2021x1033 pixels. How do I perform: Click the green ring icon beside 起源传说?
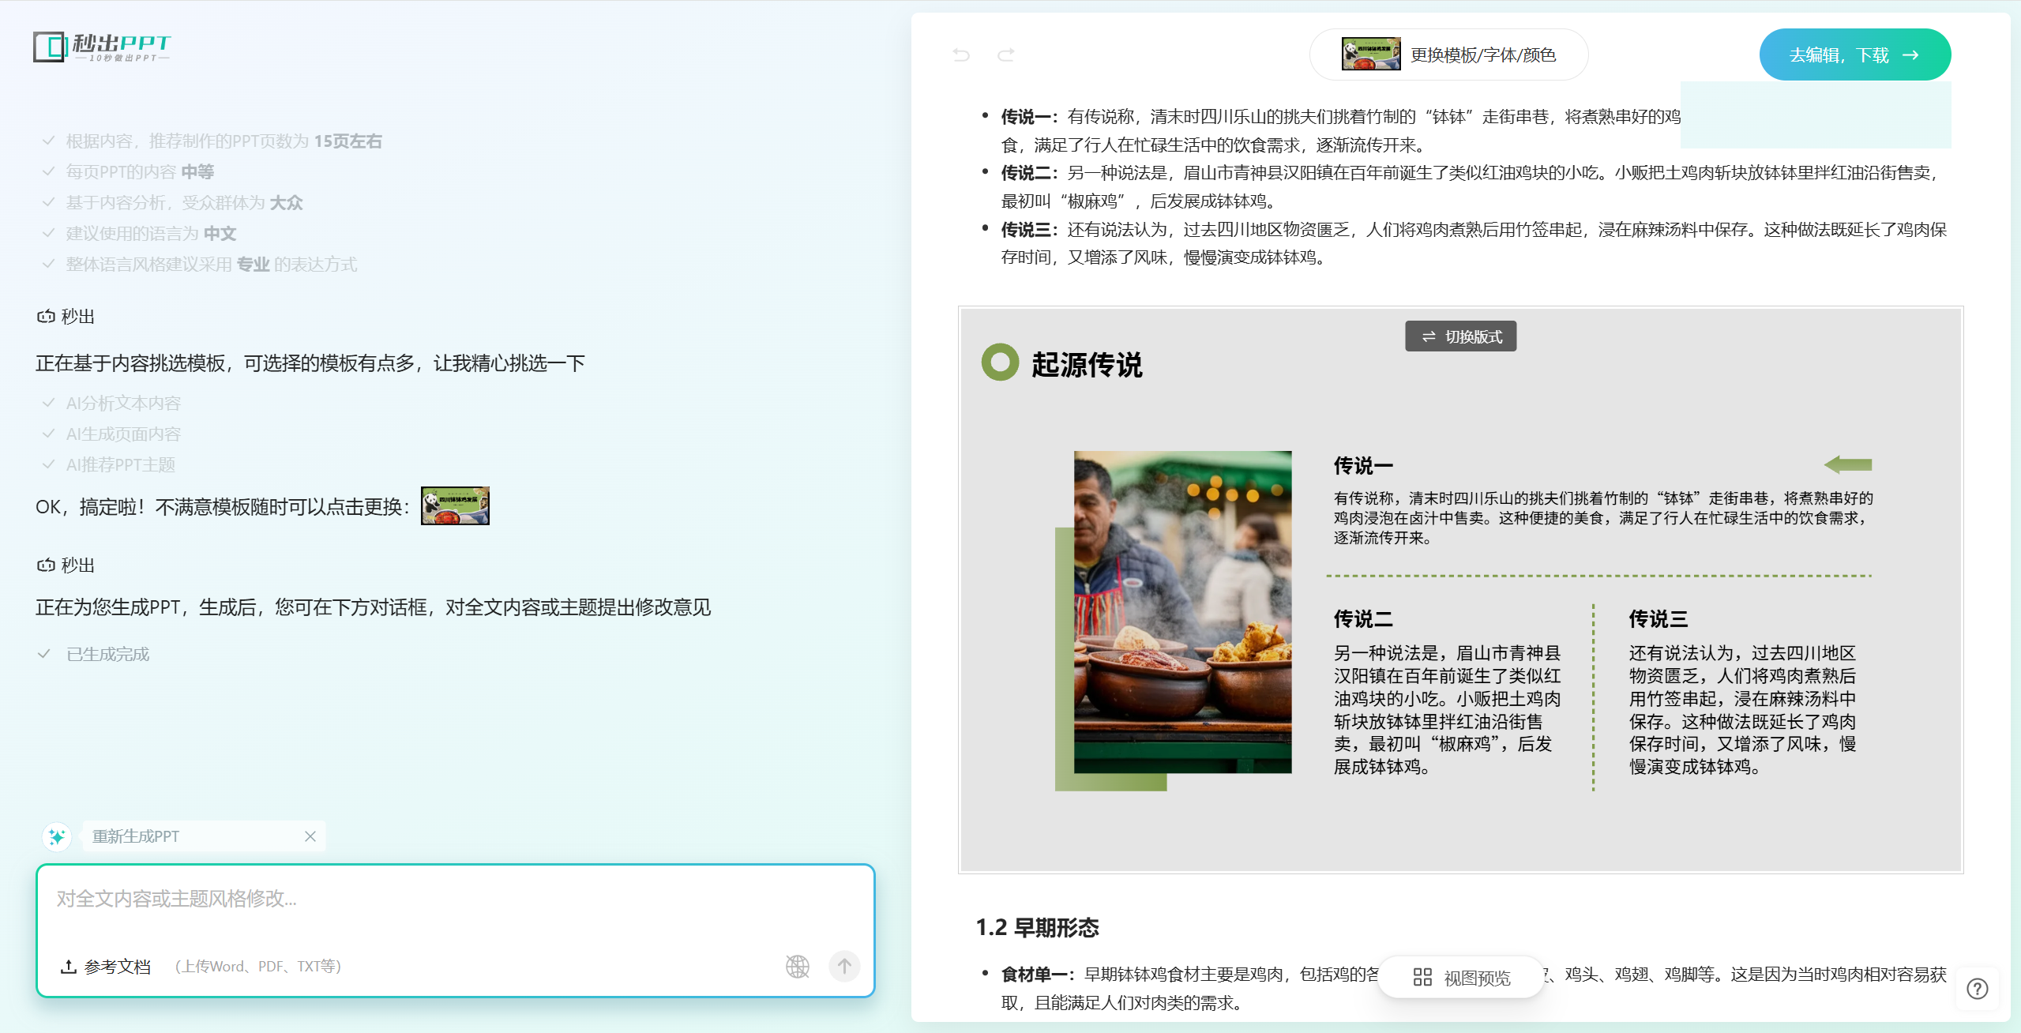click(x=1000, y=362)
